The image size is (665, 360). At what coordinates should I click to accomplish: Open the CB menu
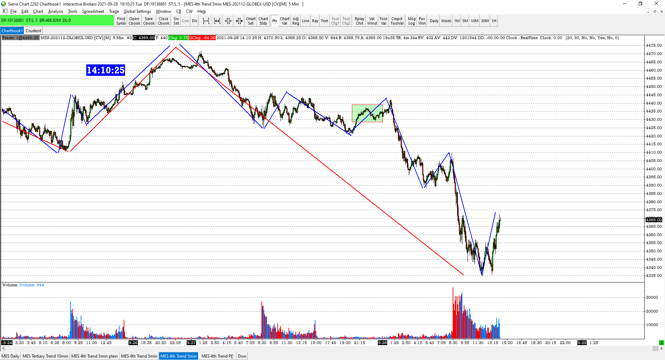[x=178, y=11]
